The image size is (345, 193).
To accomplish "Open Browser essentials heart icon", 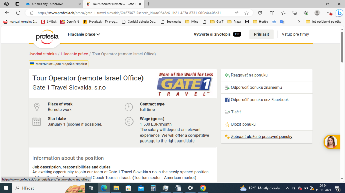I will (x=306, y=13).
